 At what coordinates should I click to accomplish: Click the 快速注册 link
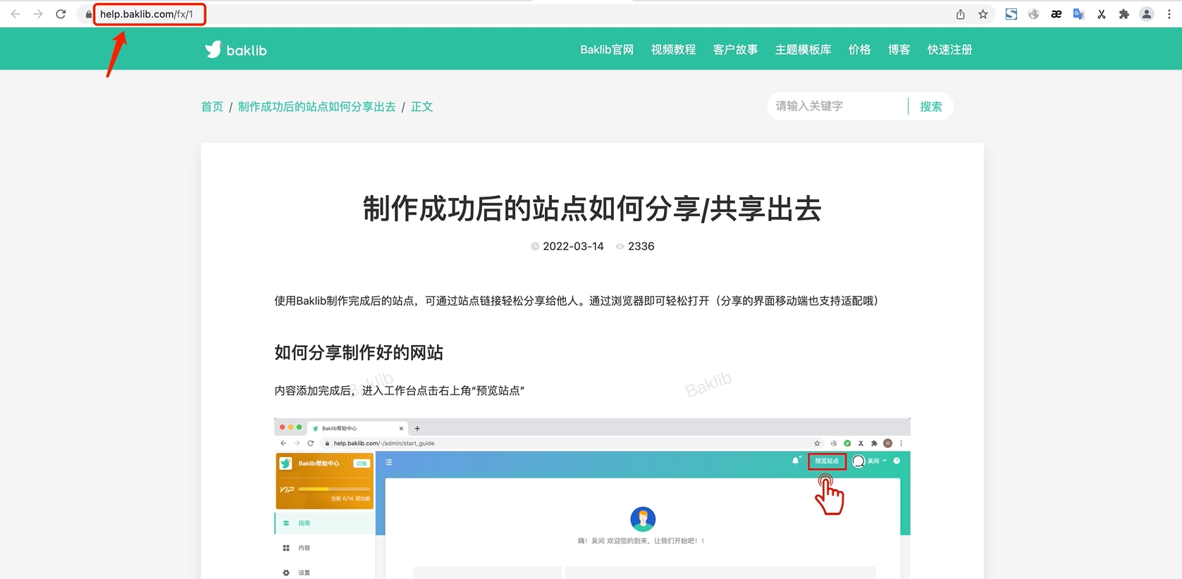pos(949,50)
